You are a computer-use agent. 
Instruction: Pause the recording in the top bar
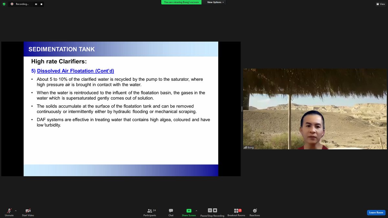(36, 4)
